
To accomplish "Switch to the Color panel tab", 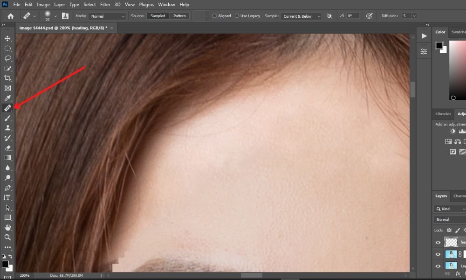I will pyautogui.click(x=440, y=32).
